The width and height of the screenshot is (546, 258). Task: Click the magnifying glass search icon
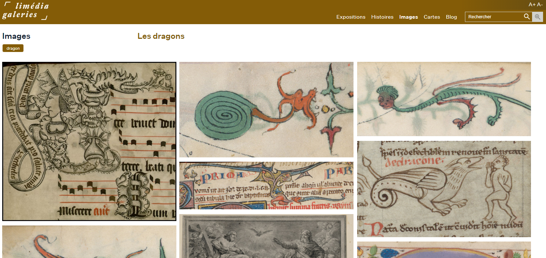click(x=527, y=17)
